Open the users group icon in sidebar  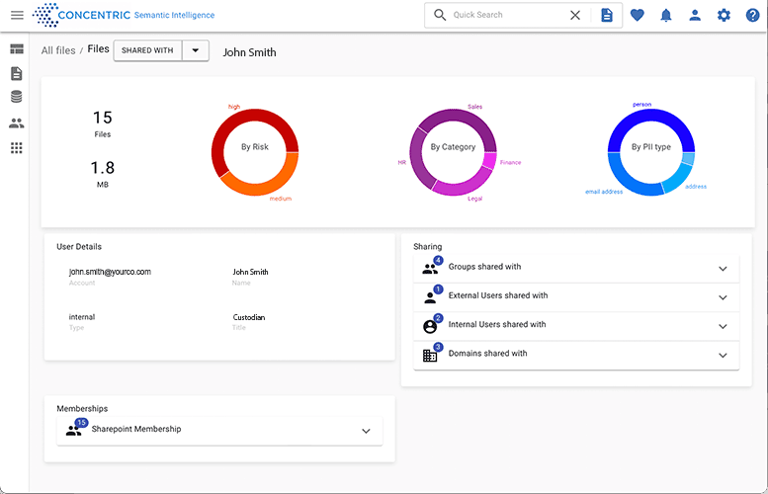pyautogui.click(x=16, y=123)
